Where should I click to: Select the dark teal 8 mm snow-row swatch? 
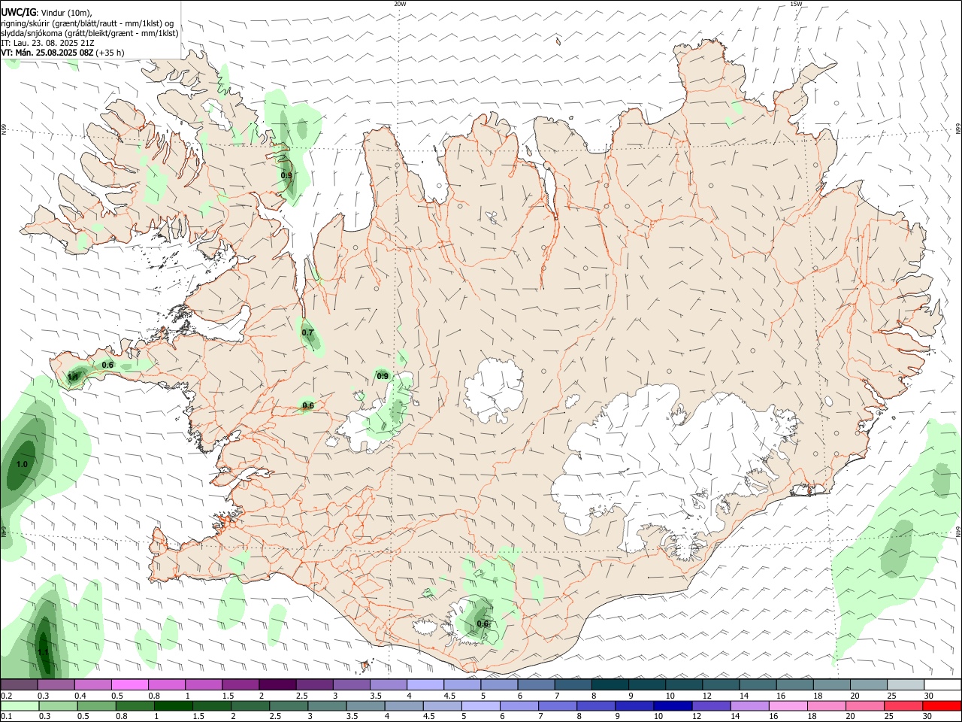(x=610, y=685)
